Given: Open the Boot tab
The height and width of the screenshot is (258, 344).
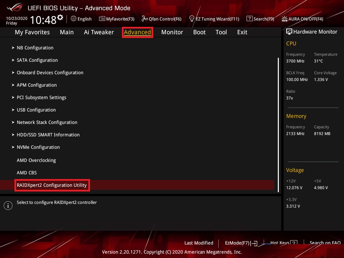Looking at the screenshot, I should point(199,32).
